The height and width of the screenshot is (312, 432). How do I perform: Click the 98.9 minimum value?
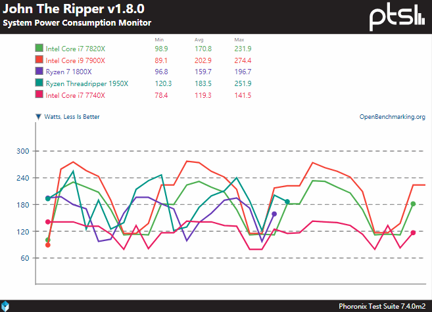[x=162, y=49]
